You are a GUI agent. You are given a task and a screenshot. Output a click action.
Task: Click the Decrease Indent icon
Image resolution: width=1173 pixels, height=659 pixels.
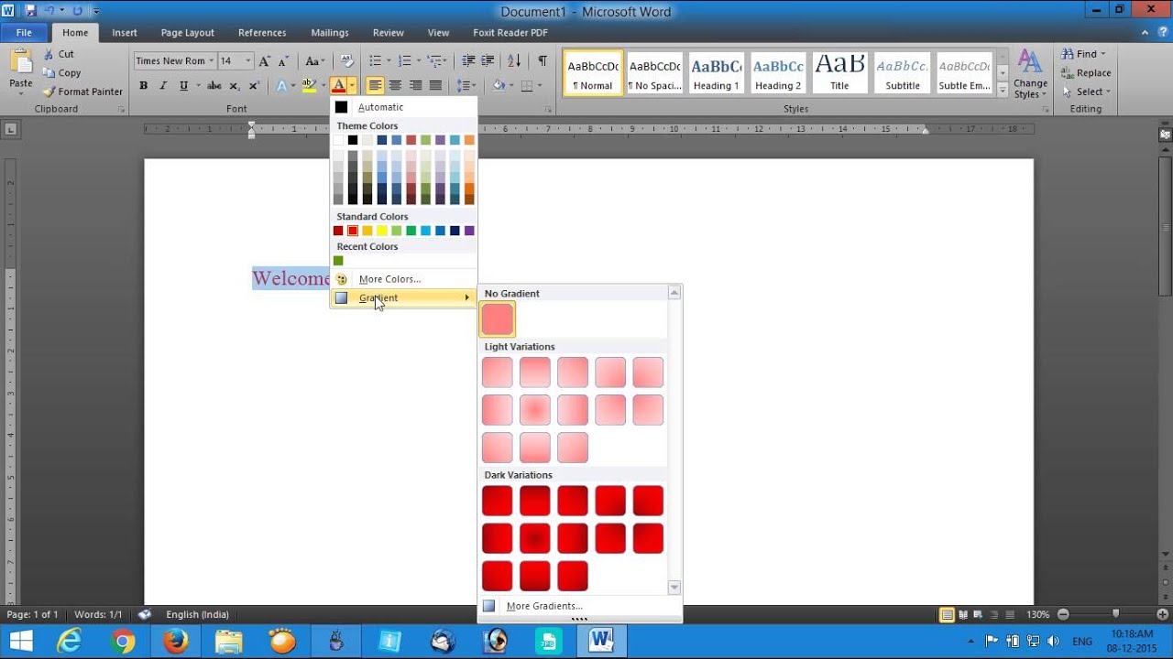(468, 61)
